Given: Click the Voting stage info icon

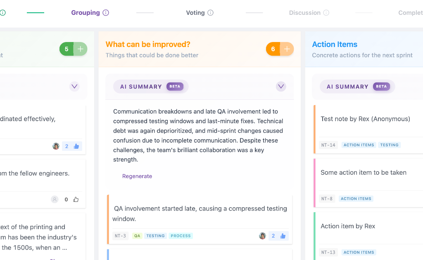Looking at the screenshot, I should click(x=211, y=13).
